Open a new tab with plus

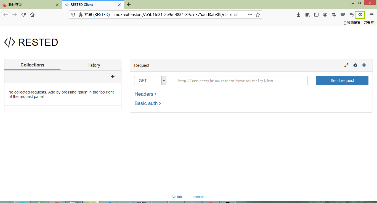click(x=129, y=4)
